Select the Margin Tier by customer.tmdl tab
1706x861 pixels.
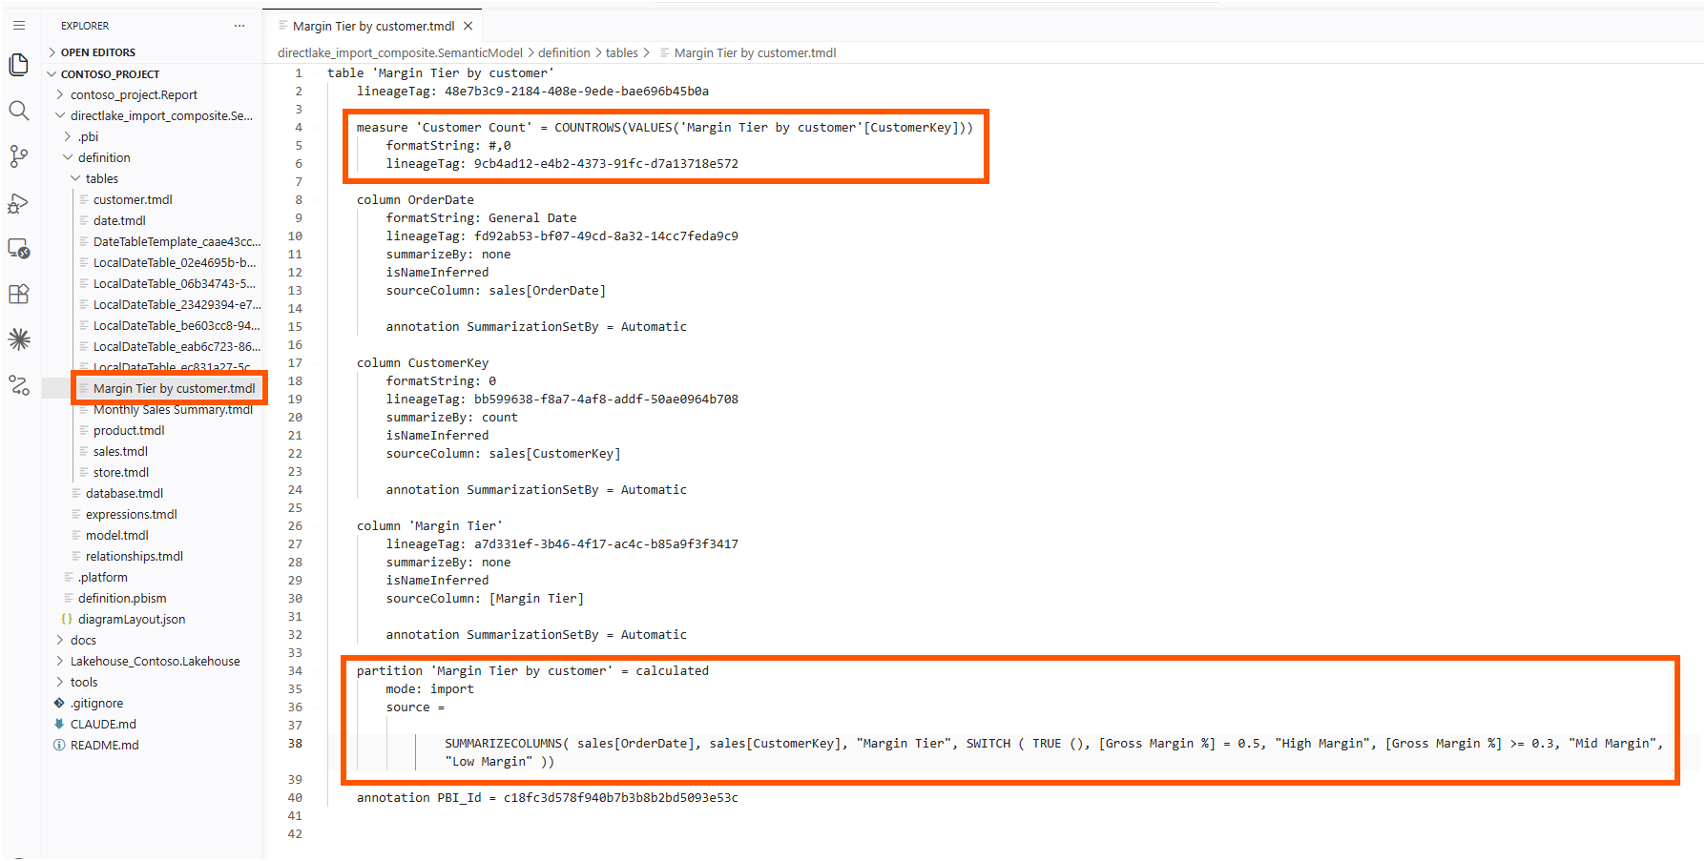373,26
